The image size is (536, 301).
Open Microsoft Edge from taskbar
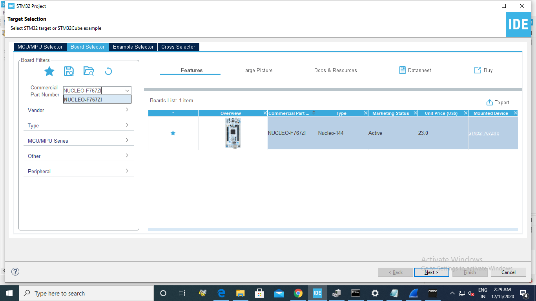pyautogui.click(x=221, y=293)
